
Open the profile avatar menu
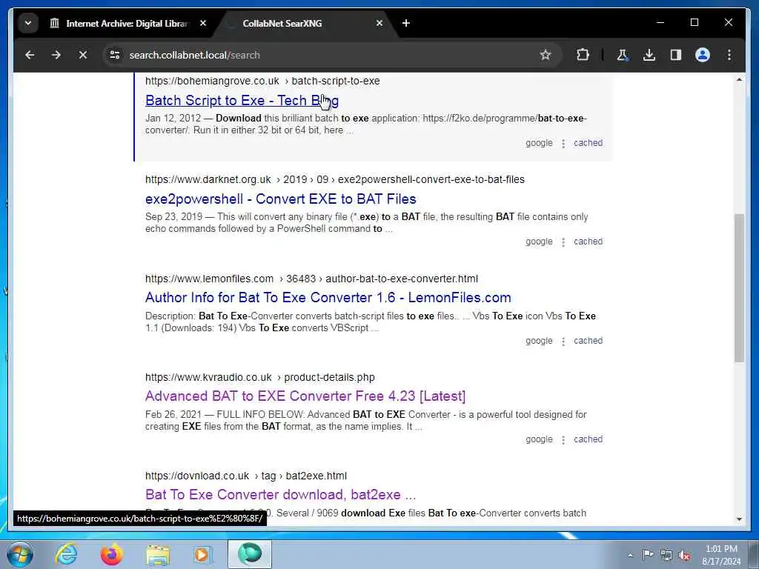tap(703, 55)
